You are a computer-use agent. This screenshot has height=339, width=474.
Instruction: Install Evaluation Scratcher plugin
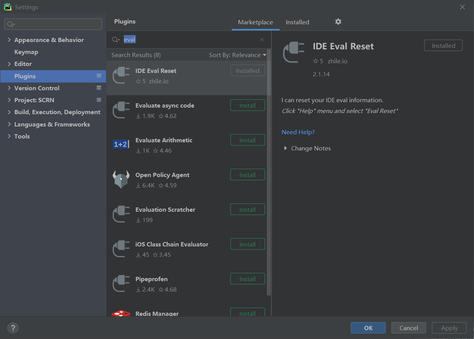click(248, 209)
